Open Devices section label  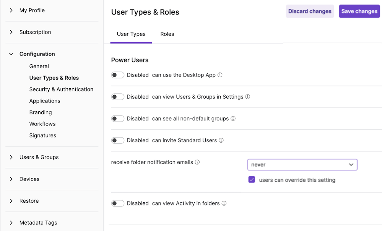click(29, 179)
